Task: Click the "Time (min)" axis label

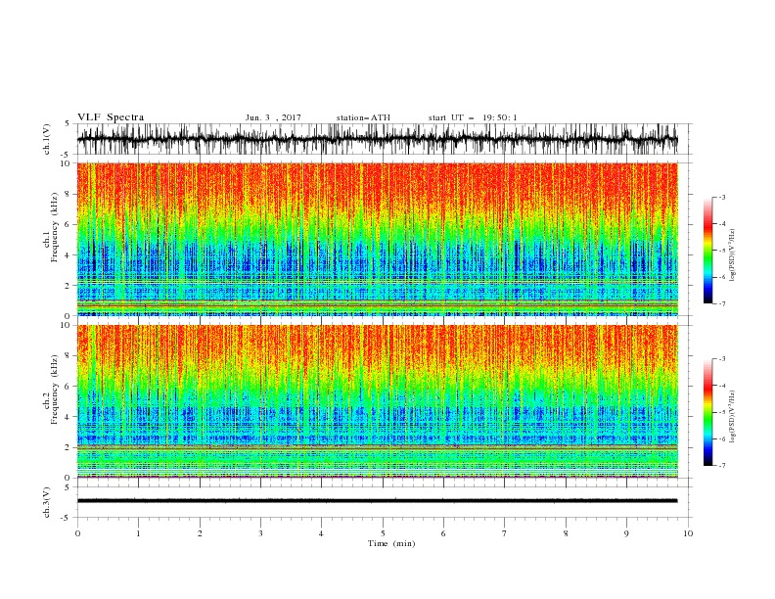Action: (391, 543)
